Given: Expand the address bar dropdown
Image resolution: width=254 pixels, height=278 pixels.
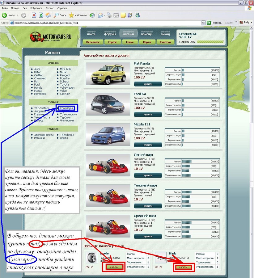Looking at the screenshot, I should [x=203, y=23].
